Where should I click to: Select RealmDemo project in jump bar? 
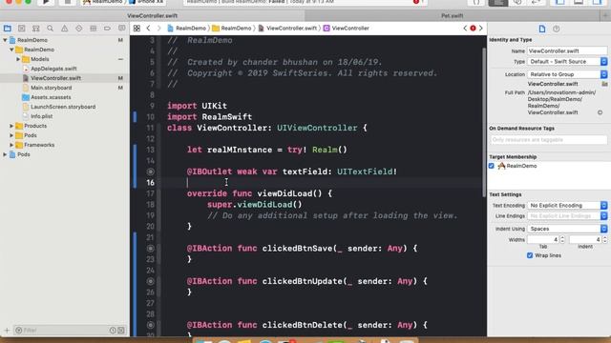pos(187,28)
